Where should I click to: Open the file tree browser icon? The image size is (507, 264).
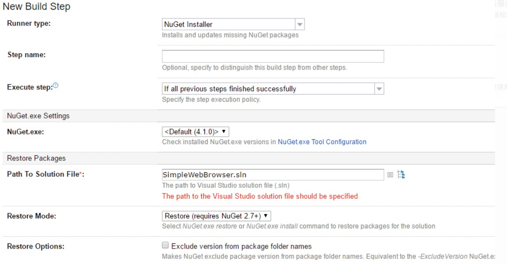coord(401,175)
